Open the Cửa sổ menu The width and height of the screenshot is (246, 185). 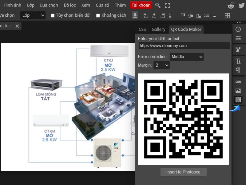pos(102,5)
